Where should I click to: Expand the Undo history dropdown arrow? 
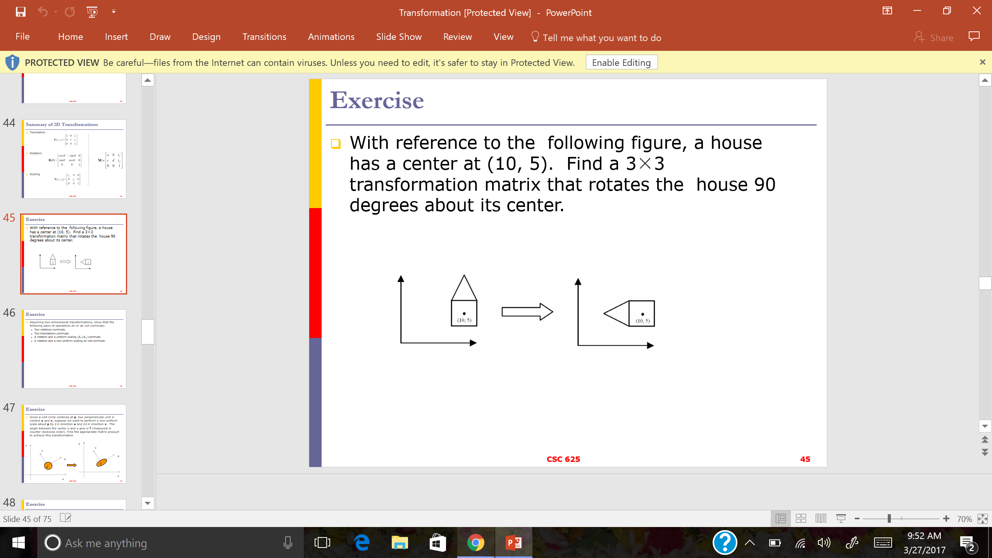click(56, 12)
